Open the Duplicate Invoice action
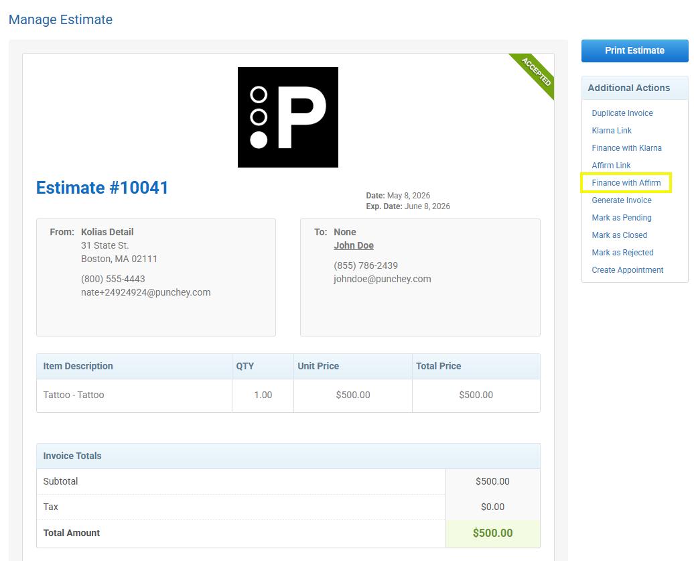This screenshot has height=561, width=694. (x=622, y=113)
